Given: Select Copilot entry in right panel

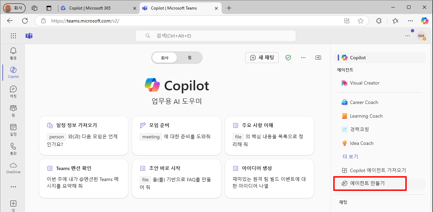Looking at the screenshot, I should [380, 58].
